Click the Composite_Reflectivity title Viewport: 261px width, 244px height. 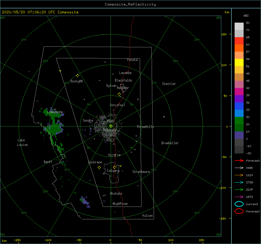[x=130, y=4]
